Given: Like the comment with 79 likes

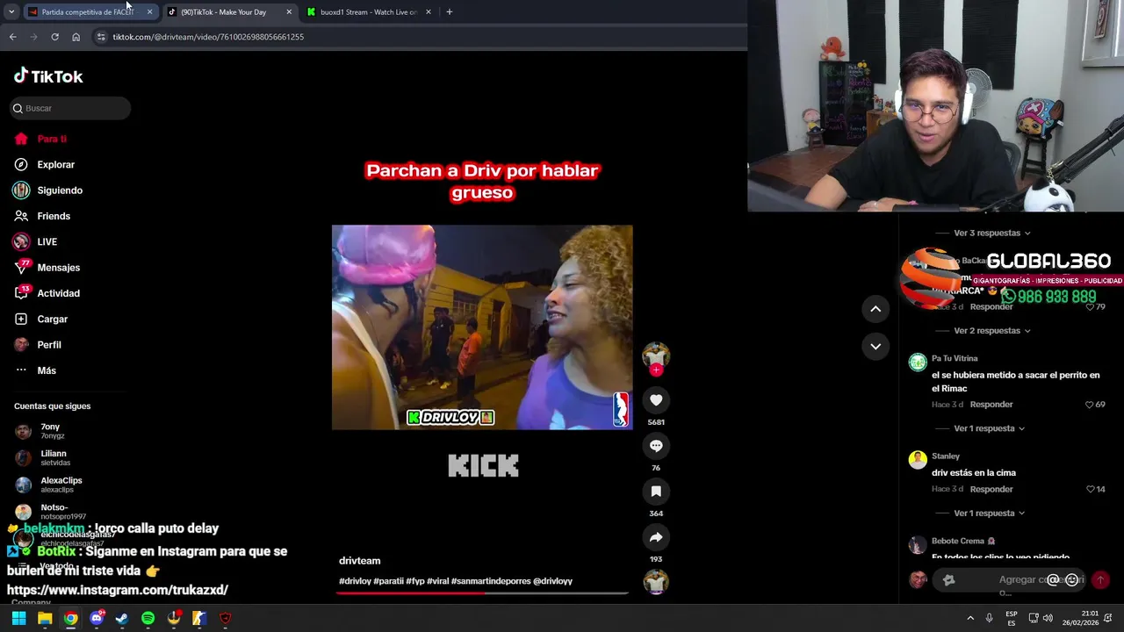Looking at the screenshot, I should point(1090,307).
